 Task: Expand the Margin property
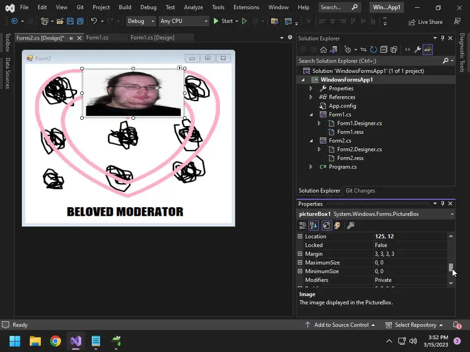[300, 253]
